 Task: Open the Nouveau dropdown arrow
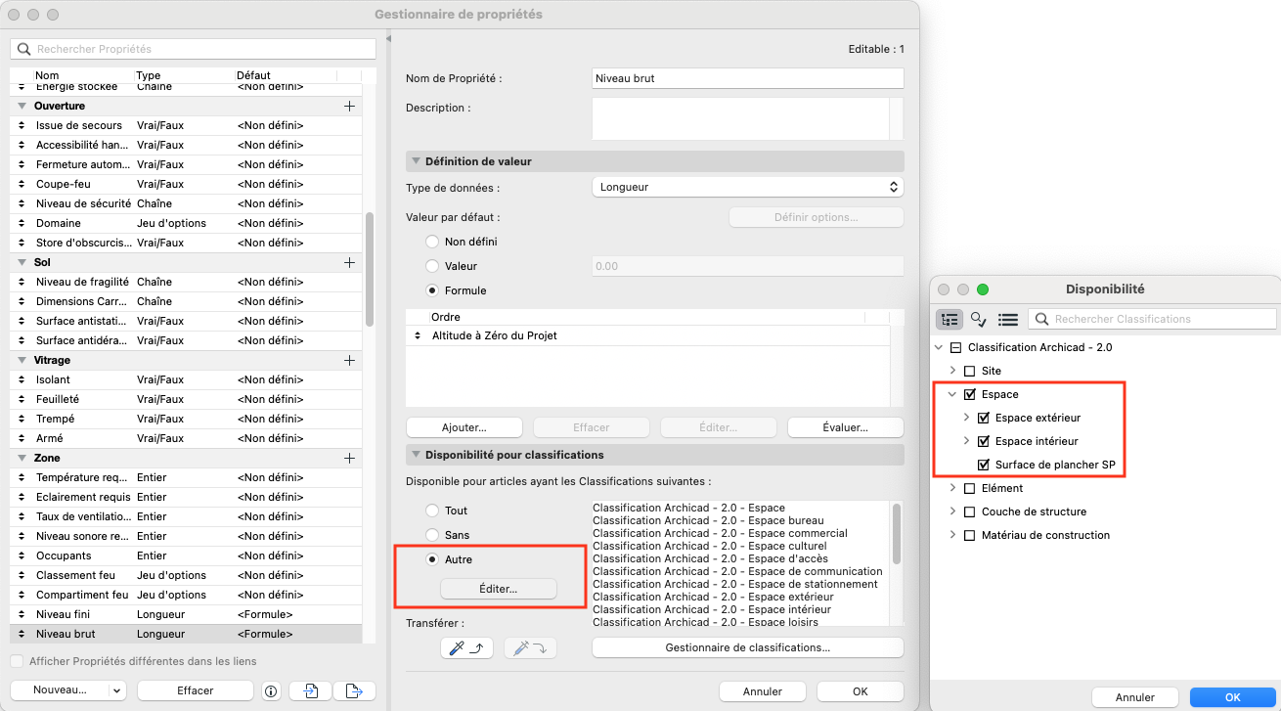116,690
